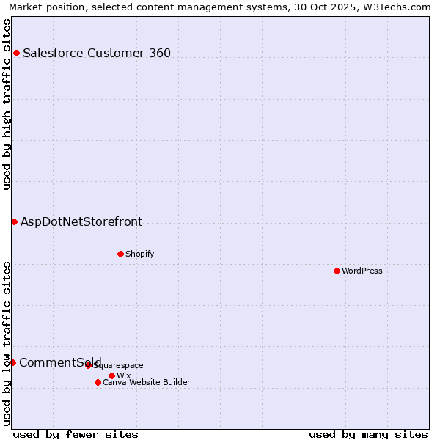Image resolution: width=440 pixels, height=440 pixels.
Task: Select the red Shopify diamond marker
Action: tap(120, 254)
